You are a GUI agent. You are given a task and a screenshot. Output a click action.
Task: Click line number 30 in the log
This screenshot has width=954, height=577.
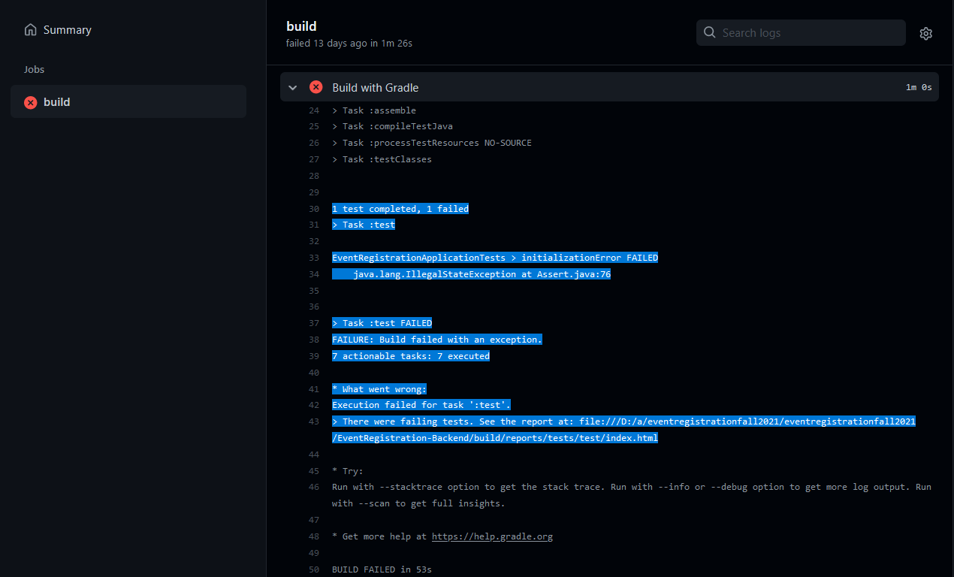(314, 209)
